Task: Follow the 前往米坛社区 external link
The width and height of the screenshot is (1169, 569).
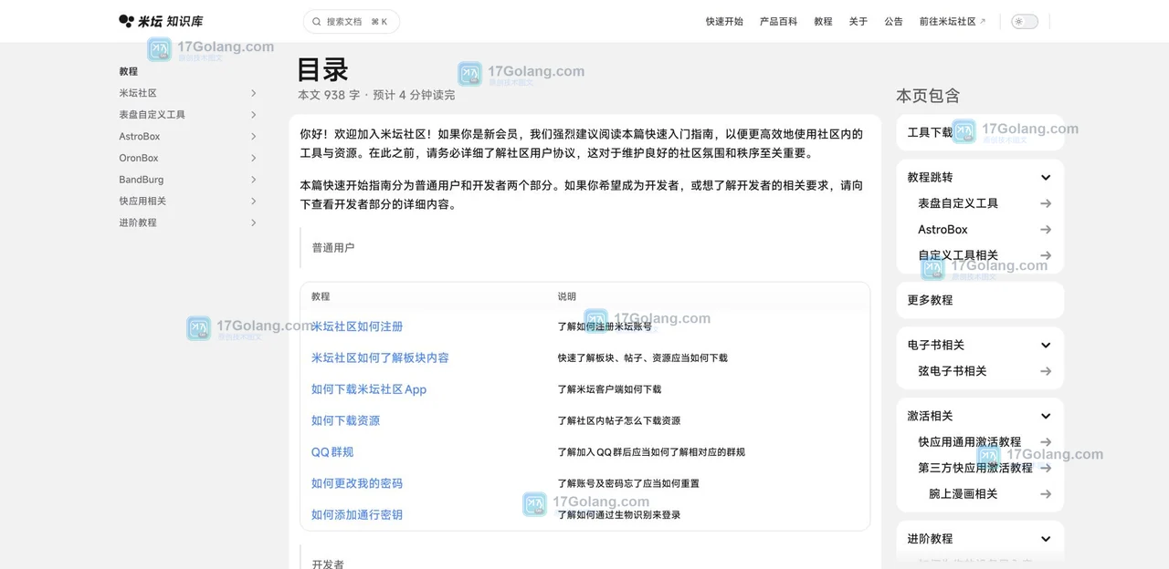Action: coord(953,21)
